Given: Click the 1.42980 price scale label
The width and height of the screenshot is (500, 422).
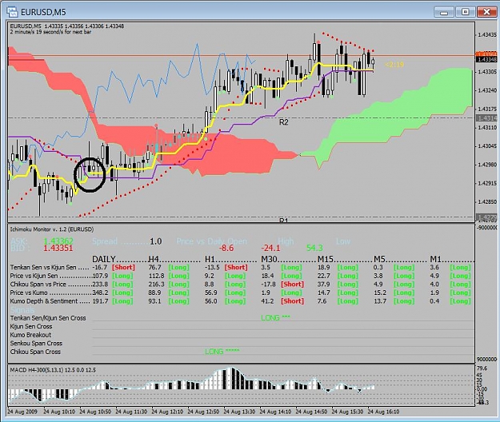Looking at the screenshot, I should [x=487, y=165].
